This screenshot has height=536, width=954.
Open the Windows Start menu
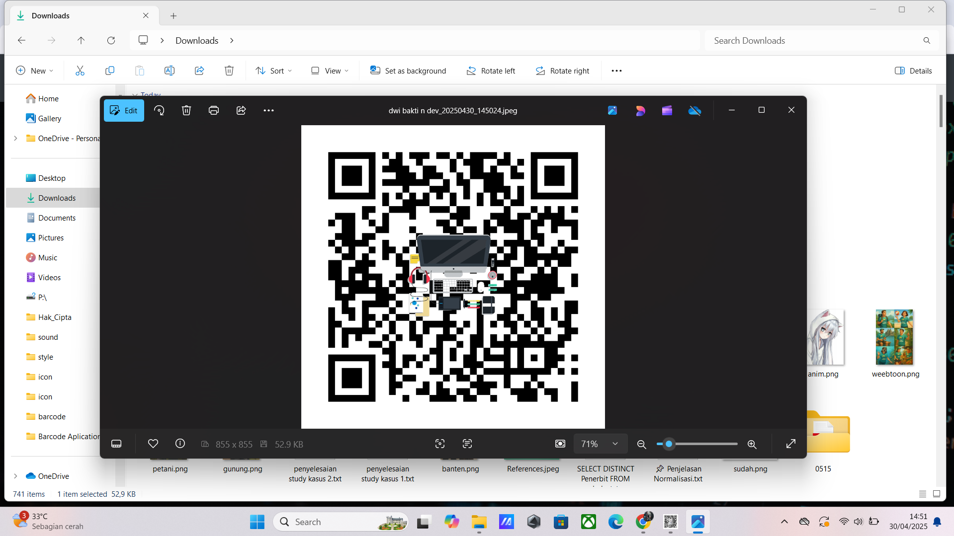point(257,522)
